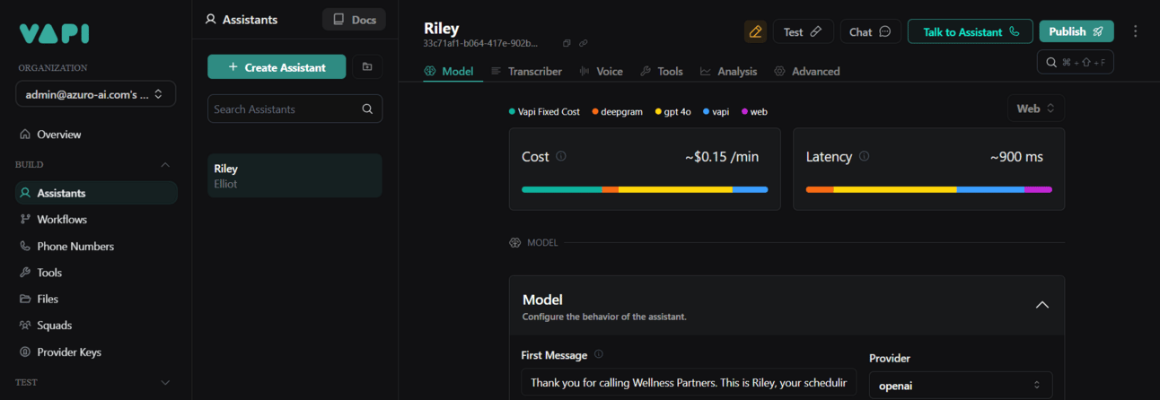Click the ~$0.15 /min cost value
Screen dimensions: 1160x400
pyautogui.click(x=722, y=157)
